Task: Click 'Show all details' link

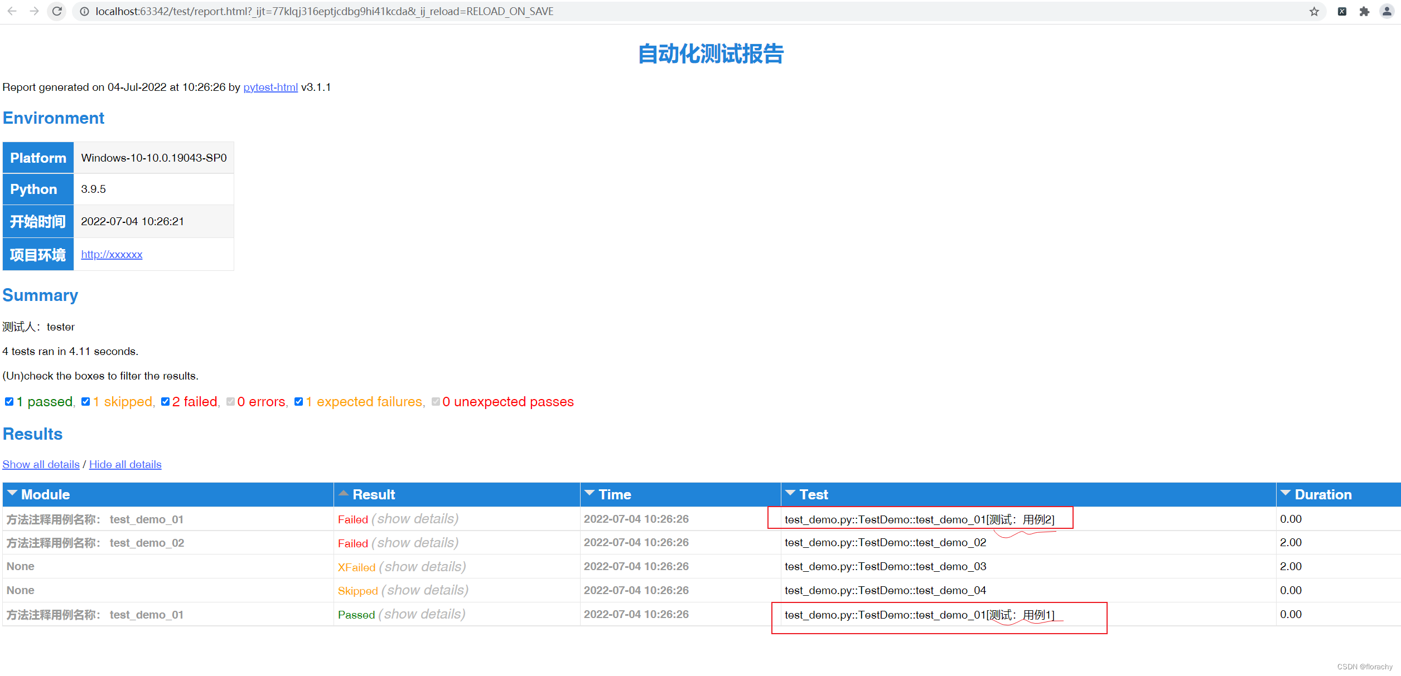Action: 41,464
